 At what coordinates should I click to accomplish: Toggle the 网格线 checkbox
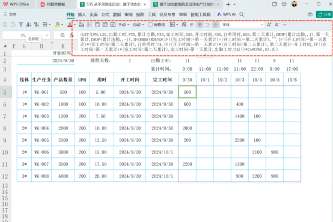(x=151, y=25)
